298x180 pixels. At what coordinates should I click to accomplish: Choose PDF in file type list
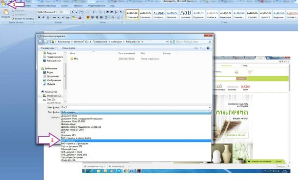point(63,132)
